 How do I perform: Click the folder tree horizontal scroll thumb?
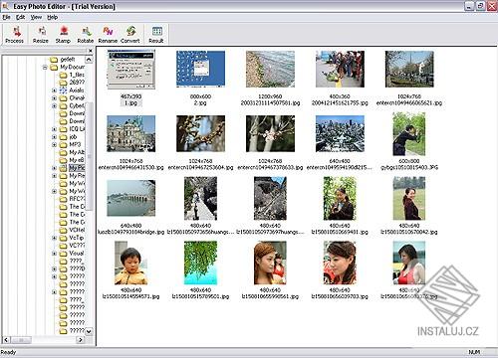click(x=21, y=340)
